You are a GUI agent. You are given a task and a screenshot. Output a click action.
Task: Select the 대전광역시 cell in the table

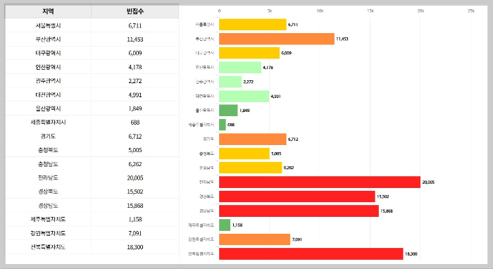pyautogui.click(x=48, y=94)
